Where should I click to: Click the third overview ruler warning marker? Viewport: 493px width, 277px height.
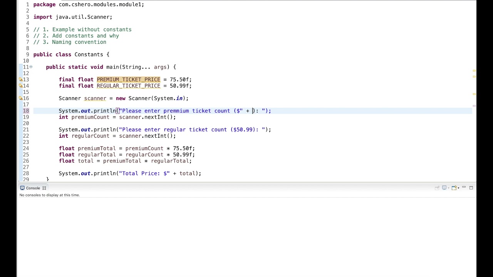(474, 94)
